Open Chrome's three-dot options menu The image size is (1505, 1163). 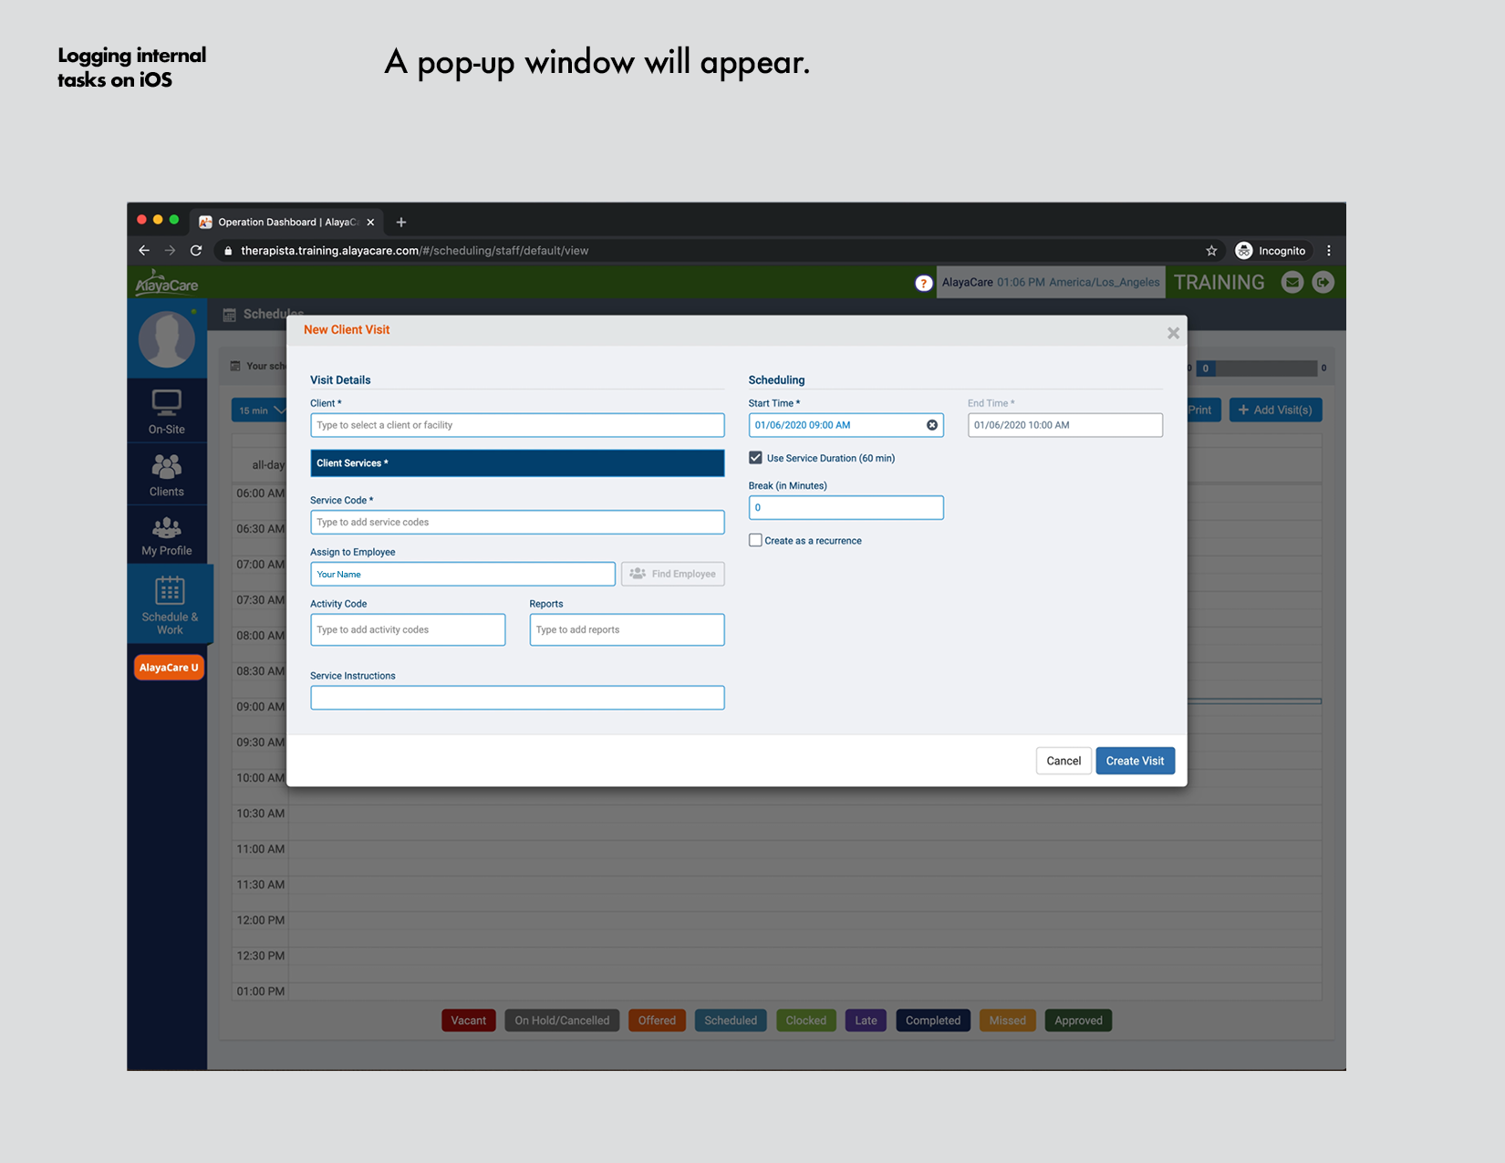pyautogui.click(x=1329, y=250)
